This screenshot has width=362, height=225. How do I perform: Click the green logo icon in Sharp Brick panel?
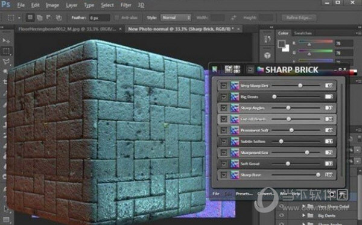[215, 69]
